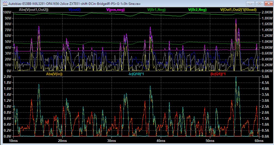Click the 0.4KW power axis tick

267,59
